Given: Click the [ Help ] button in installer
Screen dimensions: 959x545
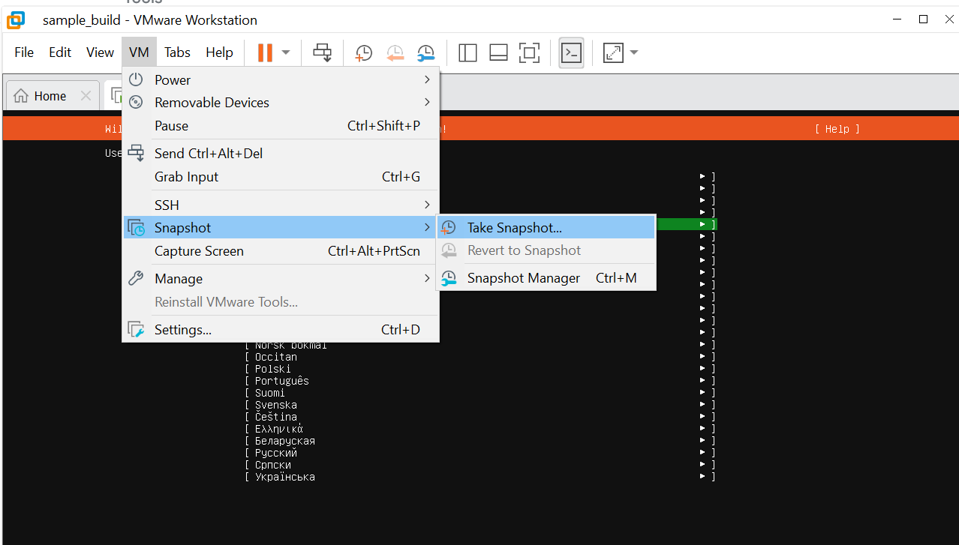Looking at the screenshot, I should coord(837,129).
